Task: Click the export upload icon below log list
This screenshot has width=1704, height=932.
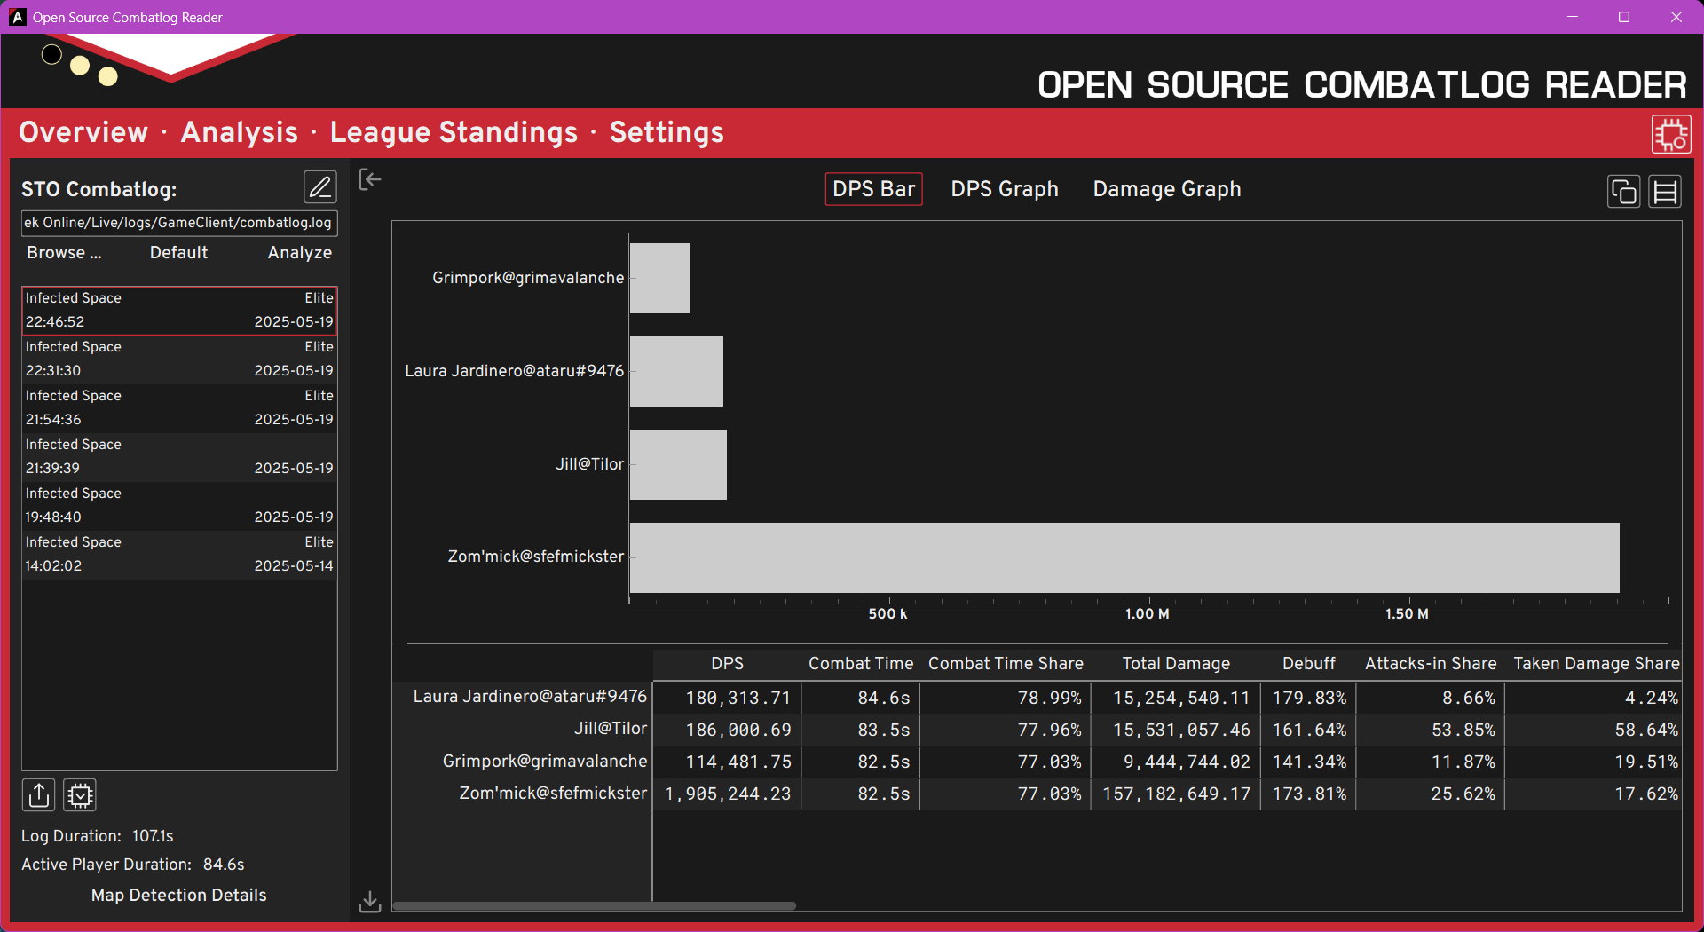Action: point(39,795)
